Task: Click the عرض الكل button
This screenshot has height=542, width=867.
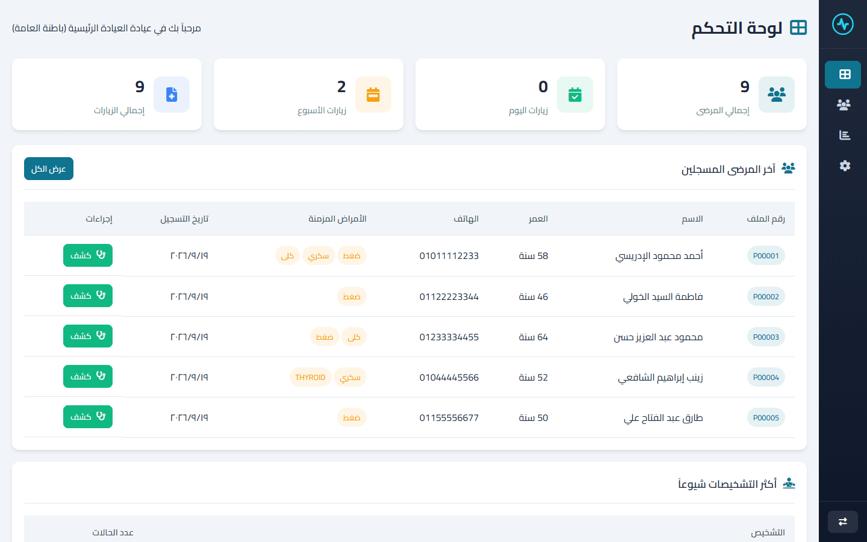Action: pyautogui.click(x=49, y=169)
